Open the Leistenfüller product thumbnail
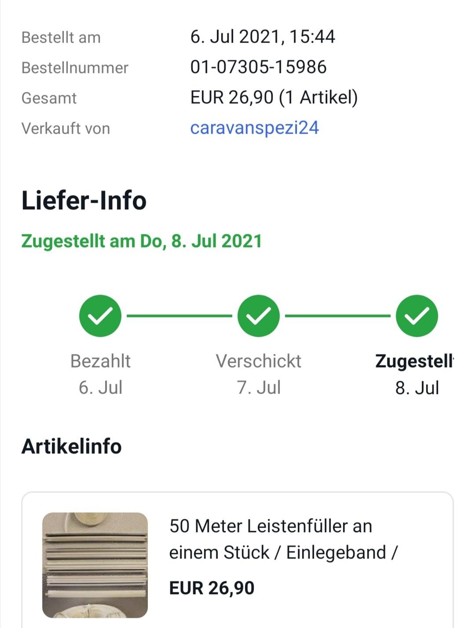 pos(95,565)
